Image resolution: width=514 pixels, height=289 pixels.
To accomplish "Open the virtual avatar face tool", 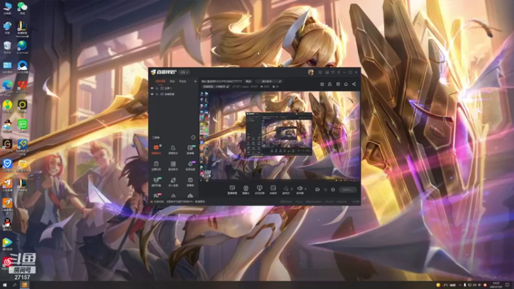I will [156, 182].
